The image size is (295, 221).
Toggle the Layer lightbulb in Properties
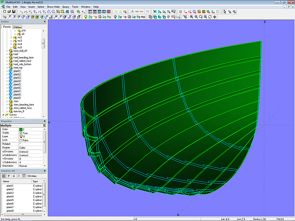pos(21,136)
